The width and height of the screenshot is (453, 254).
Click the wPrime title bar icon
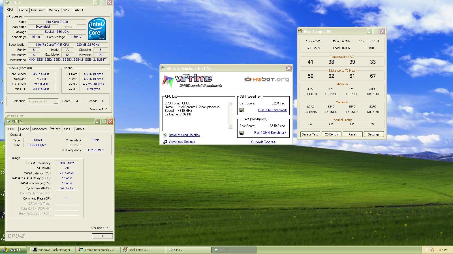163,68
